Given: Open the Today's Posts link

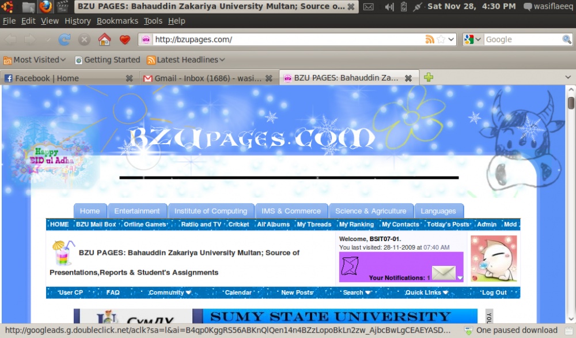Looking at the screenshot, I should click(448, 224).
